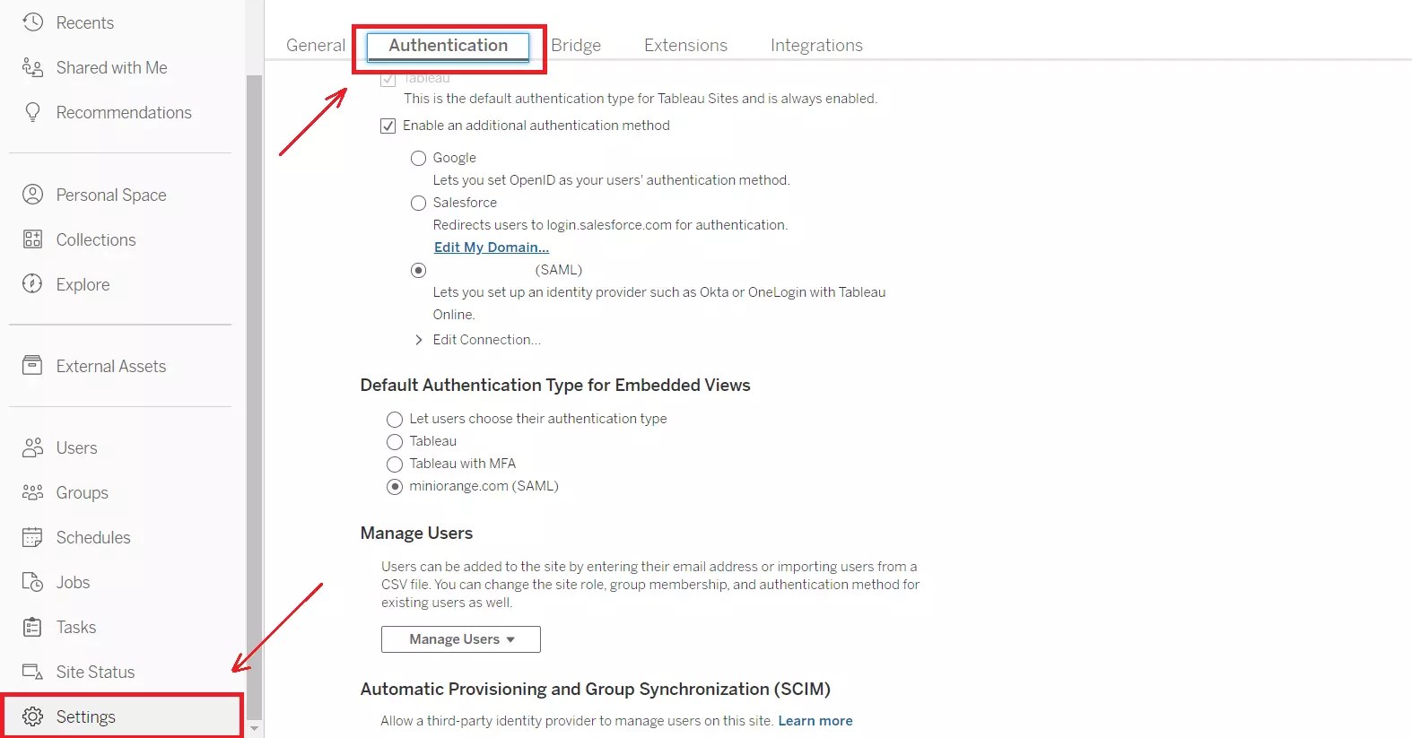Click the Groups sidebar icon
1412x738 pixels.
(x=32, y=492)
